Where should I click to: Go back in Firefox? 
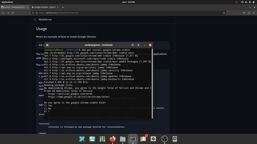click(3, 13)
